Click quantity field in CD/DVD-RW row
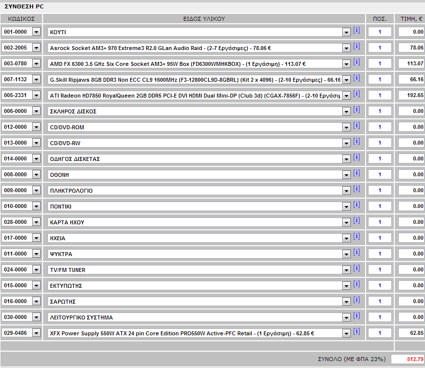Viewport: 425px width, 368px height. click(x=380, y=143)
